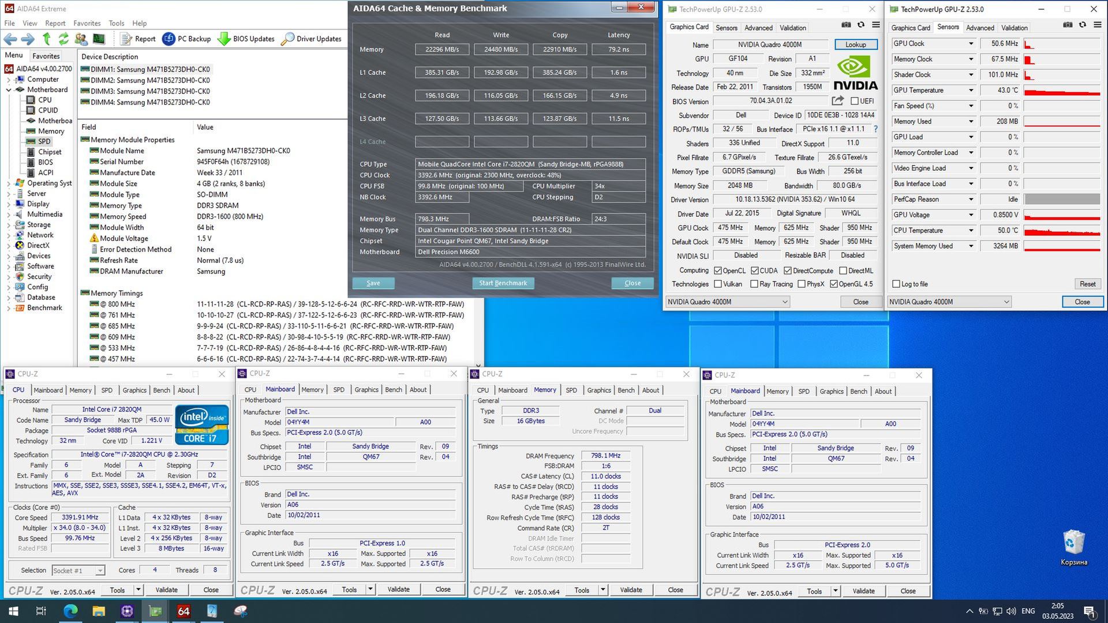
Task: Open hamburger menu in GPU-Z Graphics Card window
Action: click(x=876, y=25)
